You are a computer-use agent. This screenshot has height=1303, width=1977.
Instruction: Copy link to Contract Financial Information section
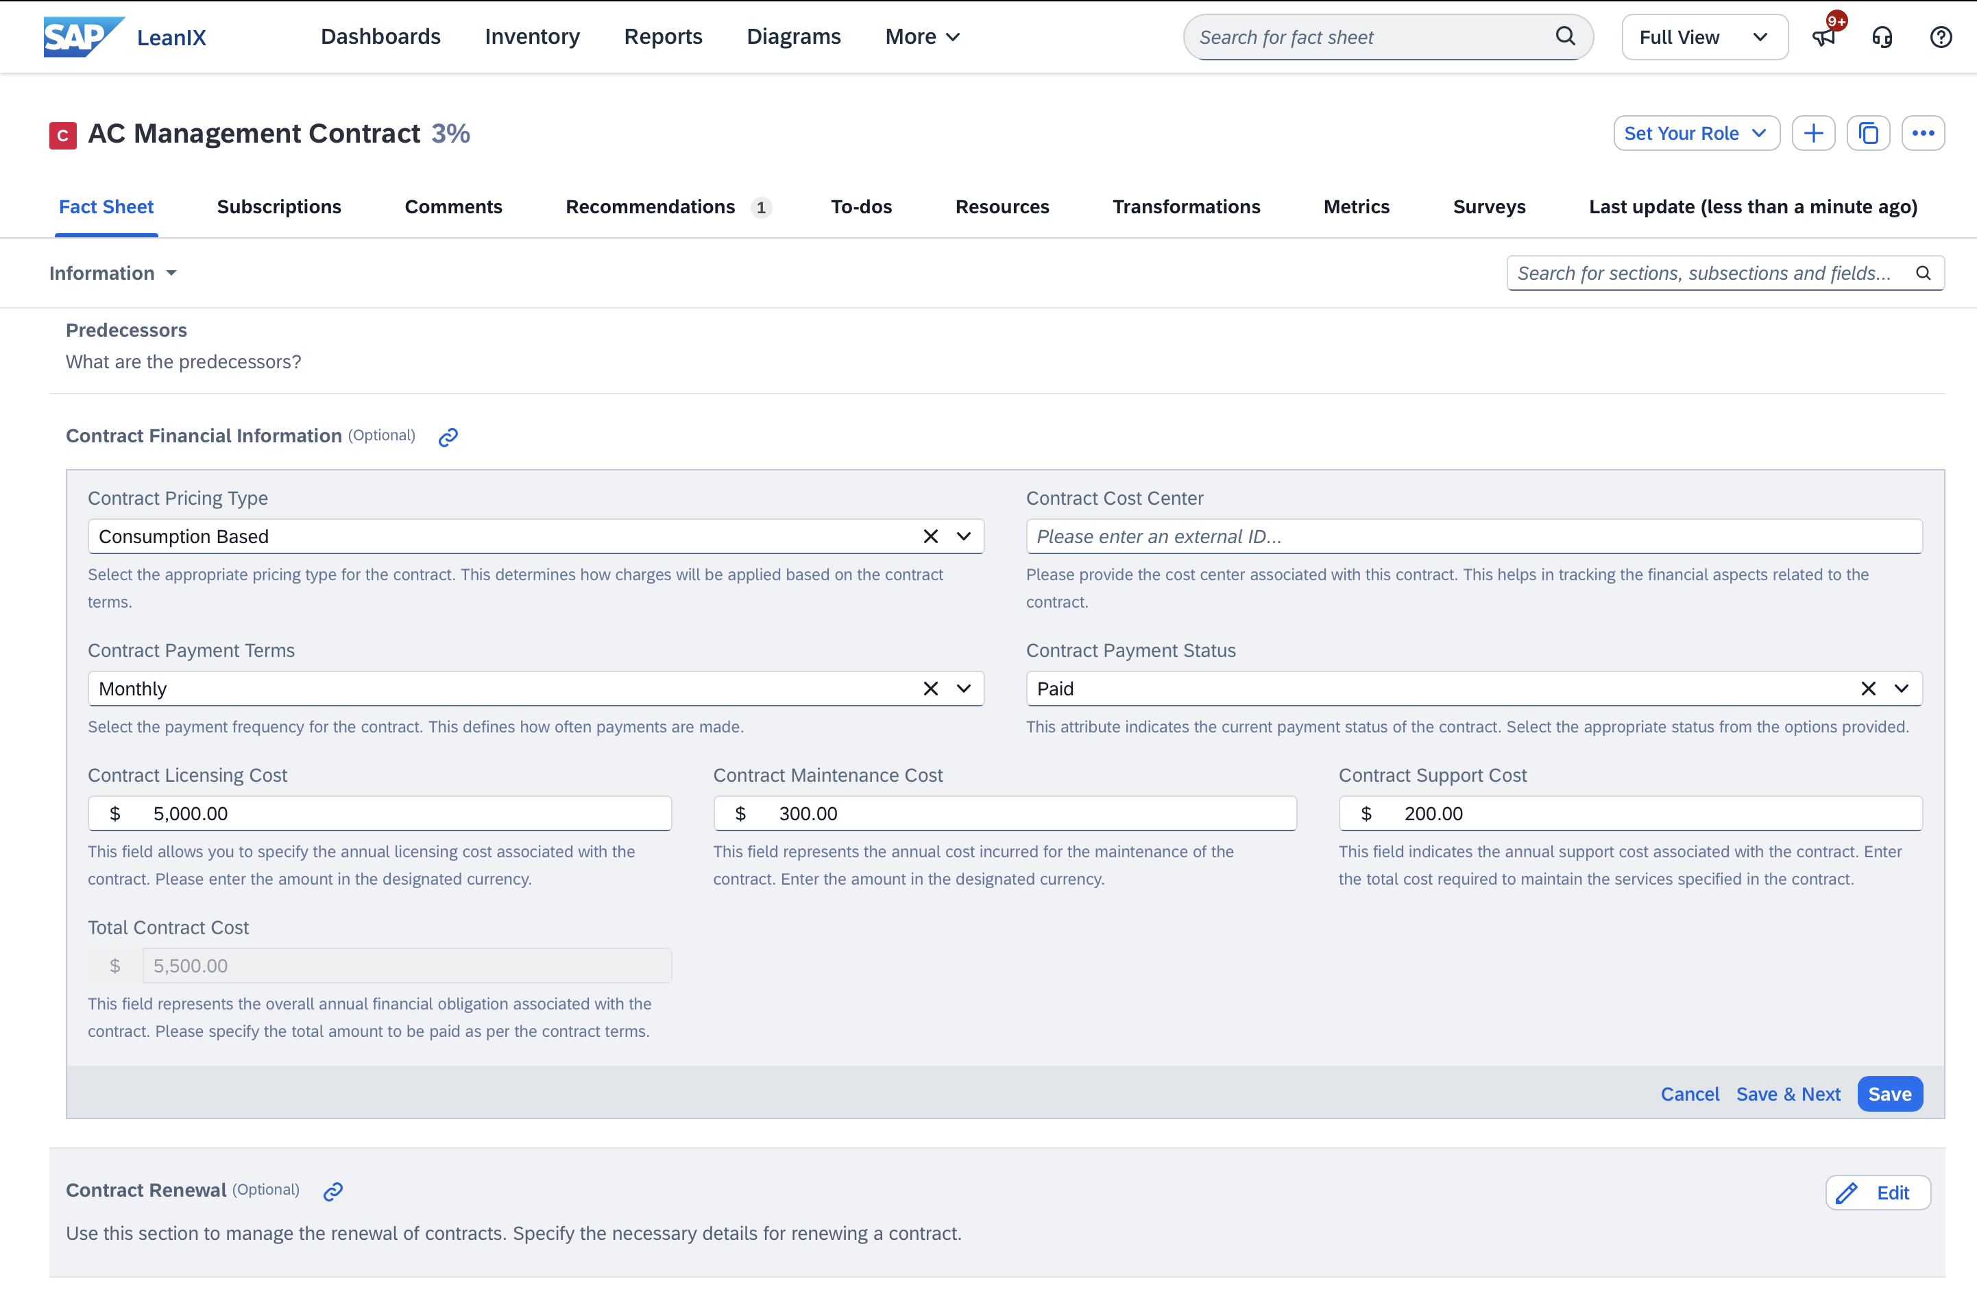[448, 437]
